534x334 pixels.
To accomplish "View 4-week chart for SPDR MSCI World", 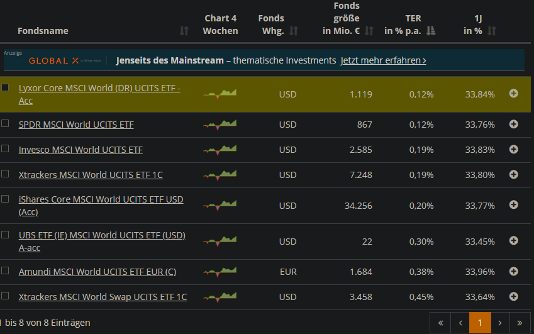I will coord(220,125).
